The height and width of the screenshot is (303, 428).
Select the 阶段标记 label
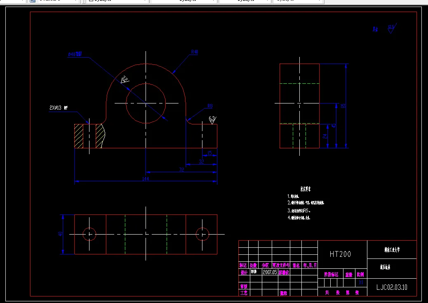point(331,275)
